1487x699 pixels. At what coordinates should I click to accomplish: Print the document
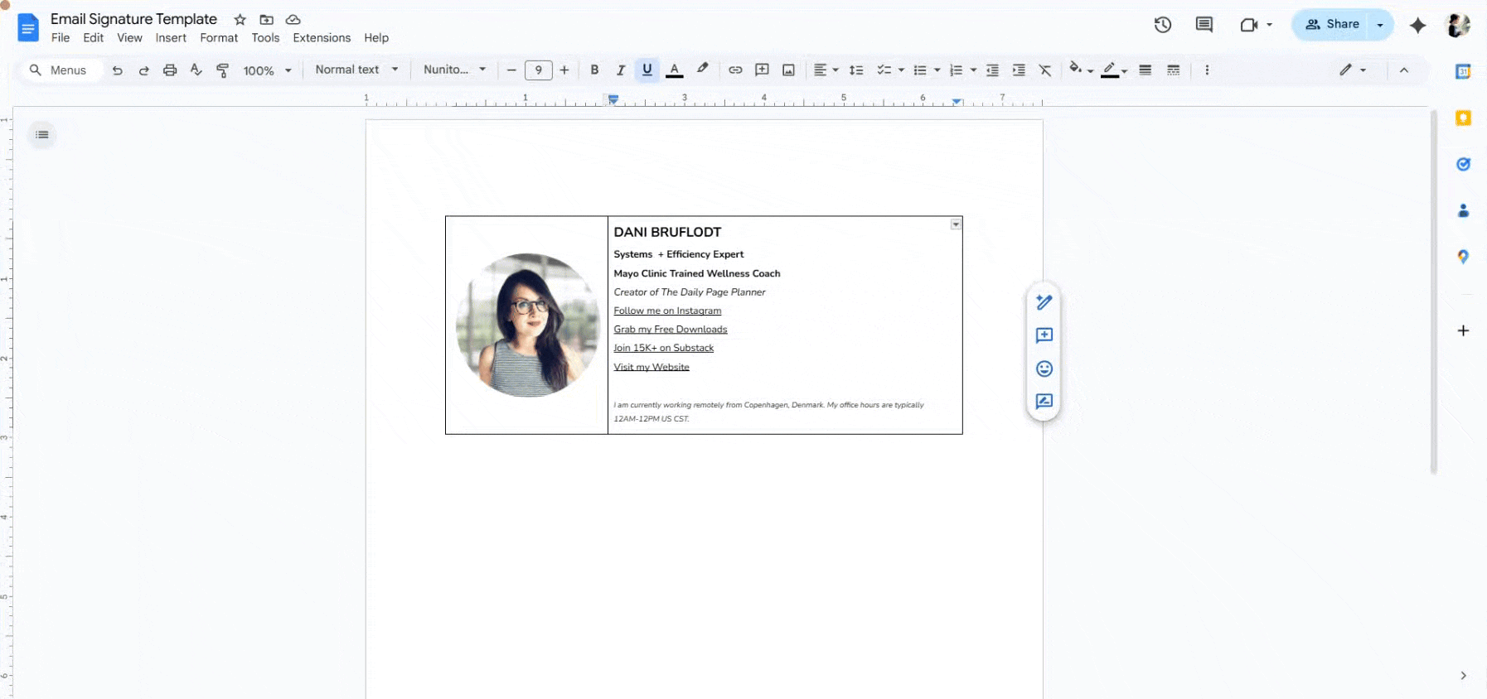(x=170, y=70)
